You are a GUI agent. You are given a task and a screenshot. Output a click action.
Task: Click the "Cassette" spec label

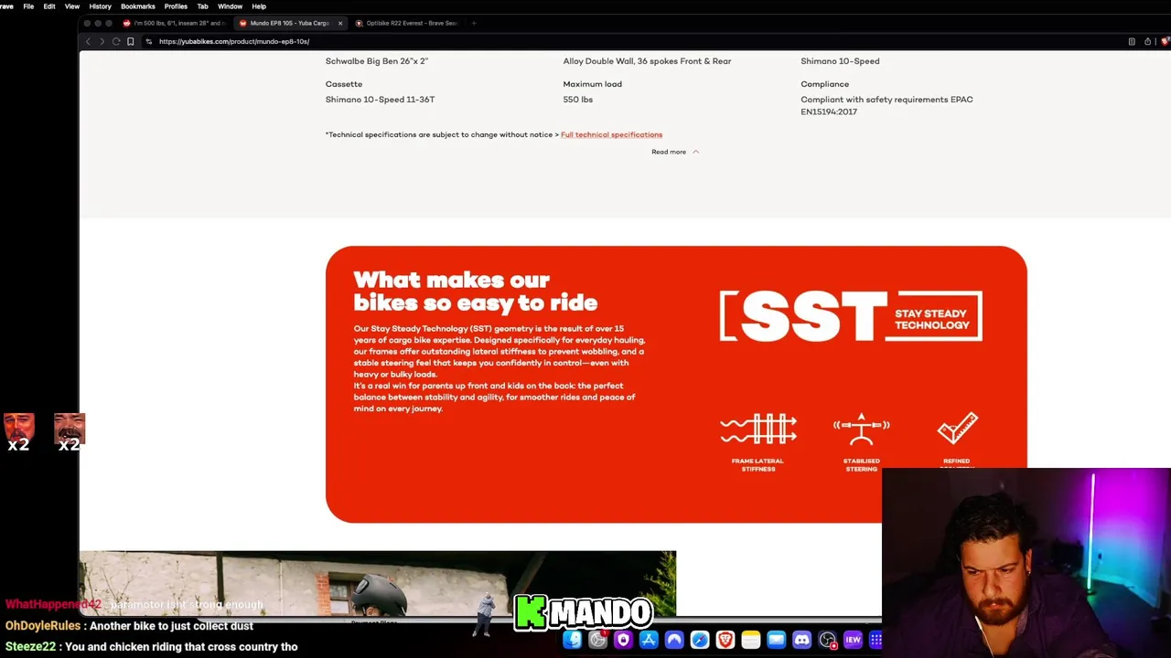point(344,84)
